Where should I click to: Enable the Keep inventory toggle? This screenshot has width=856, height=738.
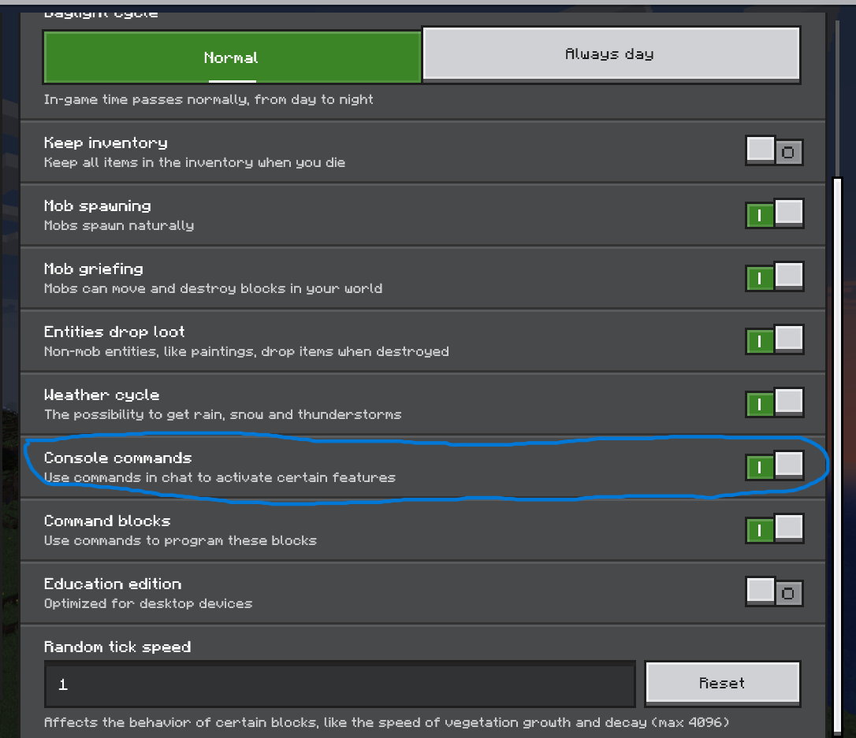[773, 150]
